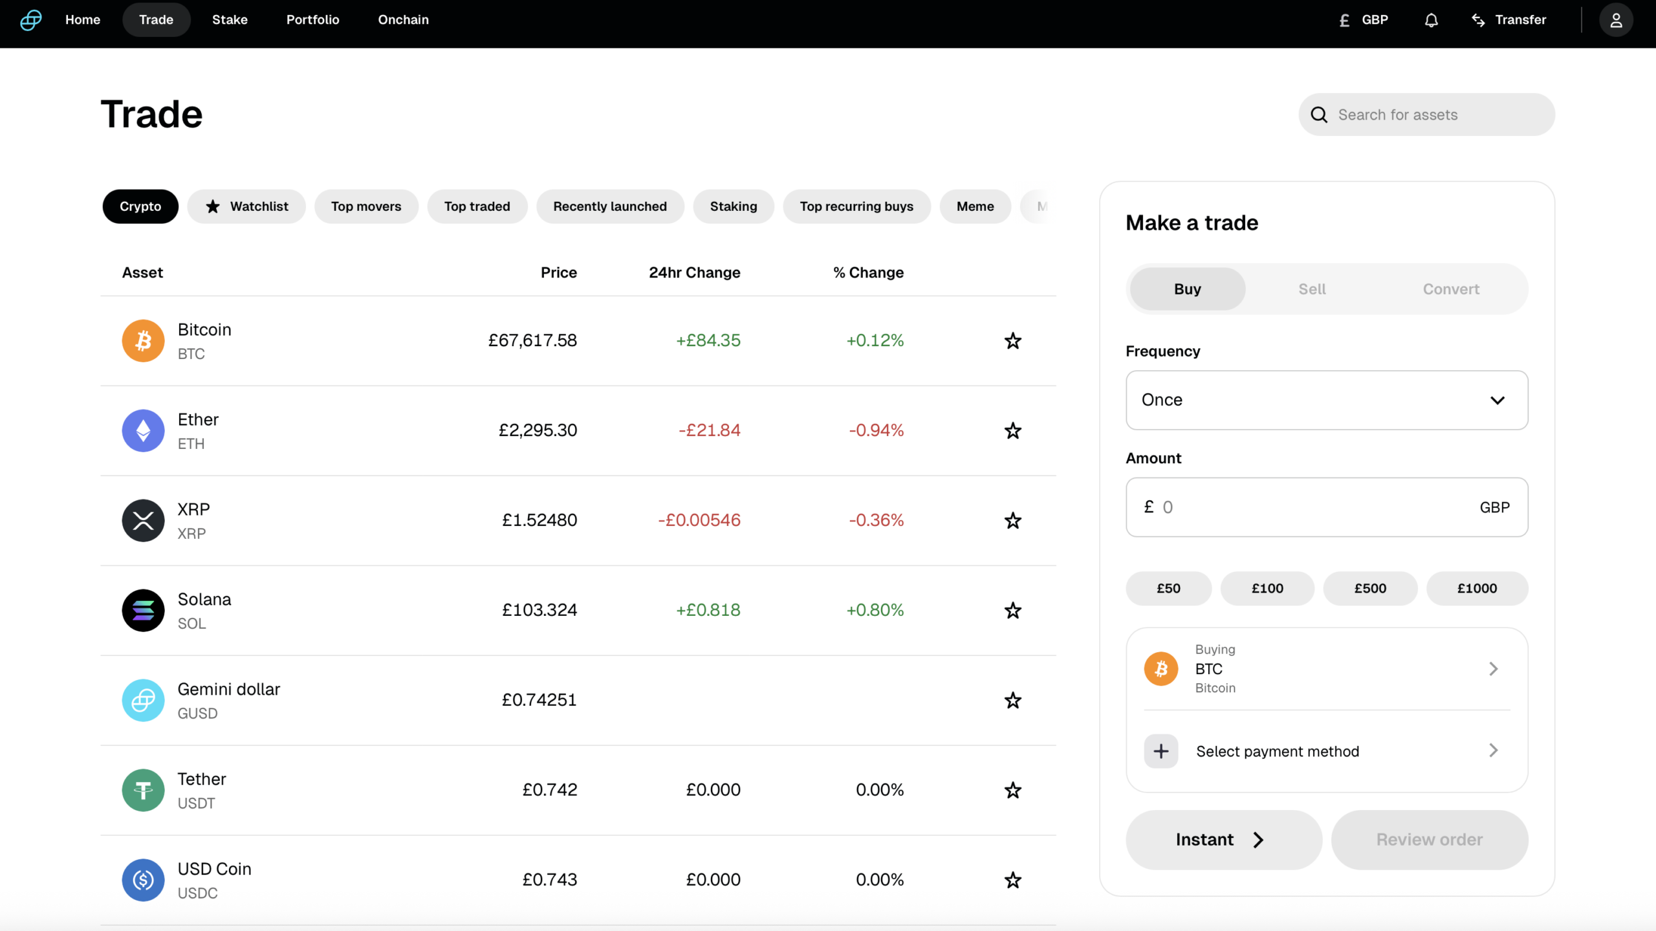Image resolution: width=1656 pixels, height=931 pixels.
Task: Select the Ether asset icon
Action: tap(143, 430)
